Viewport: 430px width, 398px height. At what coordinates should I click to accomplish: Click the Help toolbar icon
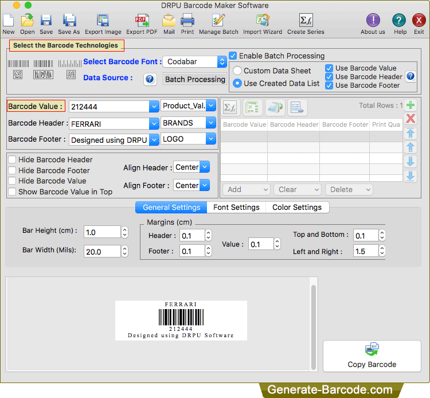399,20
